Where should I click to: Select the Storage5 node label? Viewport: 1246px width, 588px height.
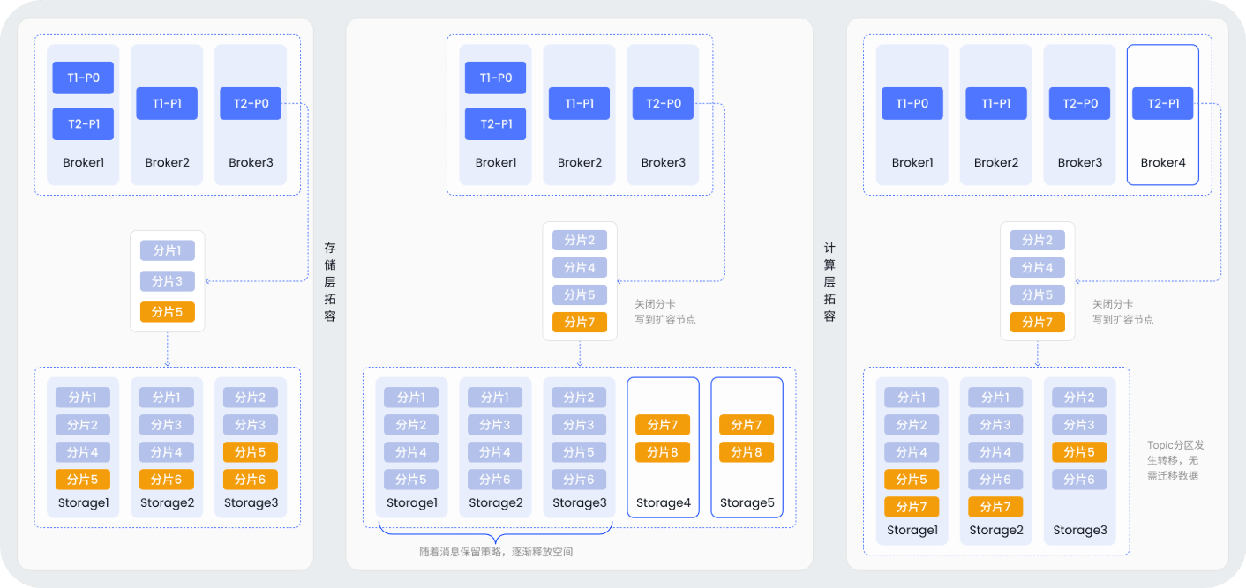click(x=747, y=502)
